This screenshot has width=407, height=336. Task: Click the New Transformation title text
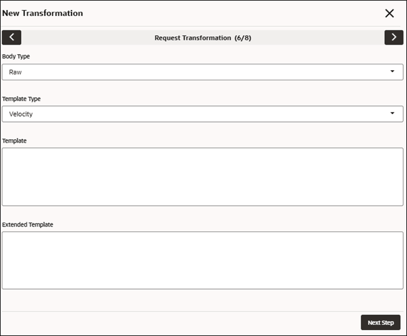click(x=43, y=13)
